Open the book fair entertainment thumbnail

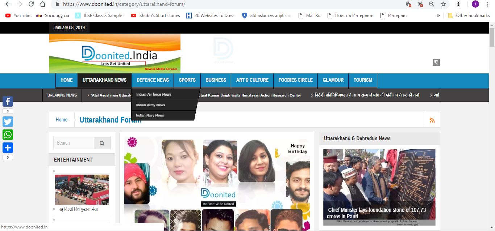tap(82, 190)
